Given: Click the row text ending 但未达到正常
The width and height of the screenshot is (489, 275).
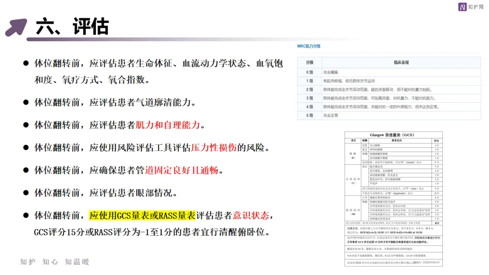Looking at the screenshot, I should click(x=381, y=107).
